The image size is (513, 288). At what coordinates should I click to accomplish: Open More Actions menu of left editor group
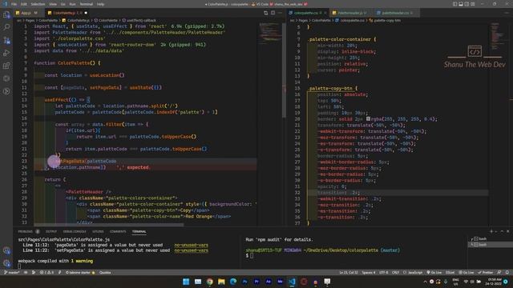[x=280, y=13]
